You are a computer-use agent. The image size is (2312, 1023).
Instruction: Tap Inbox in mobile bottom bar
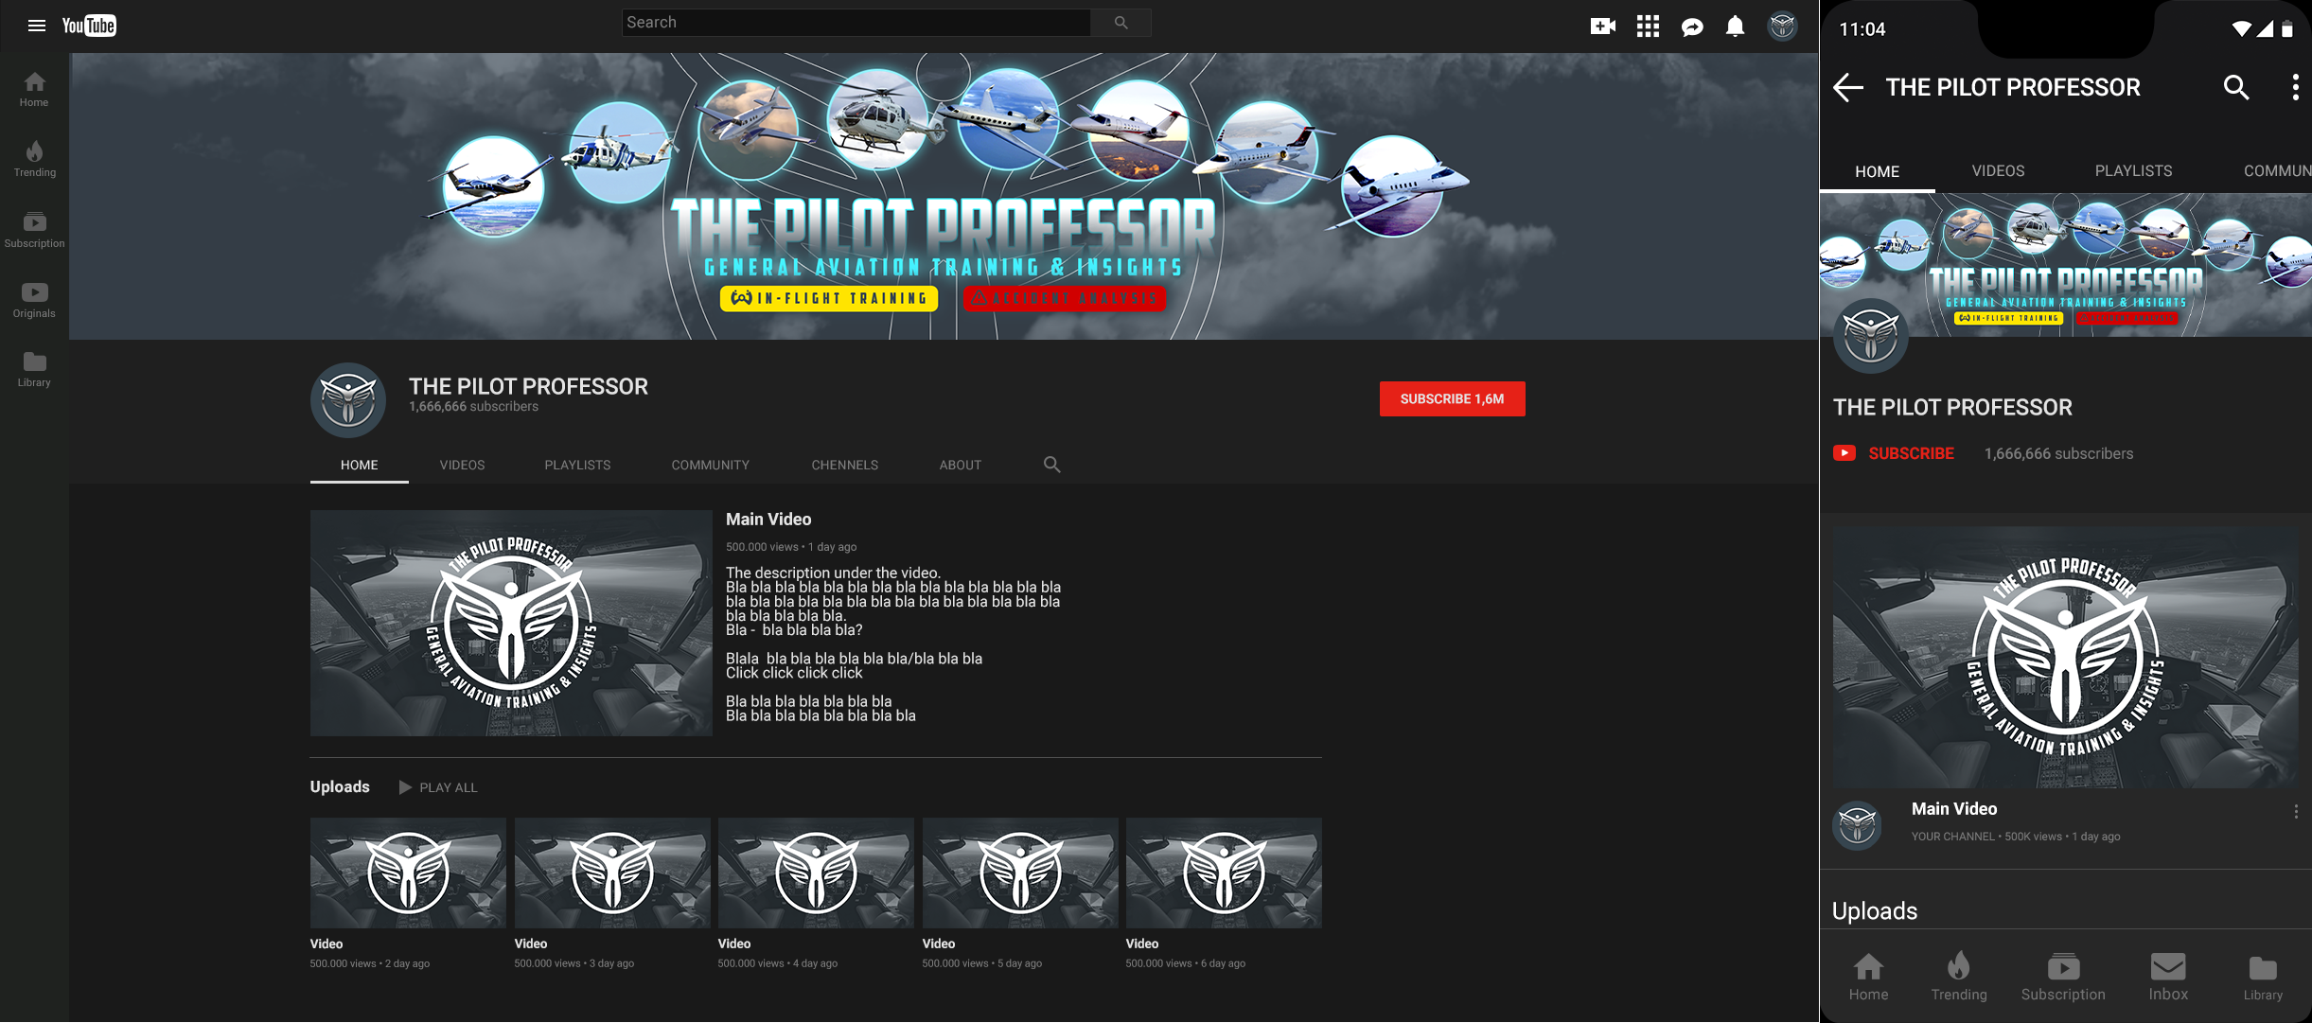tap(2167, 977)
